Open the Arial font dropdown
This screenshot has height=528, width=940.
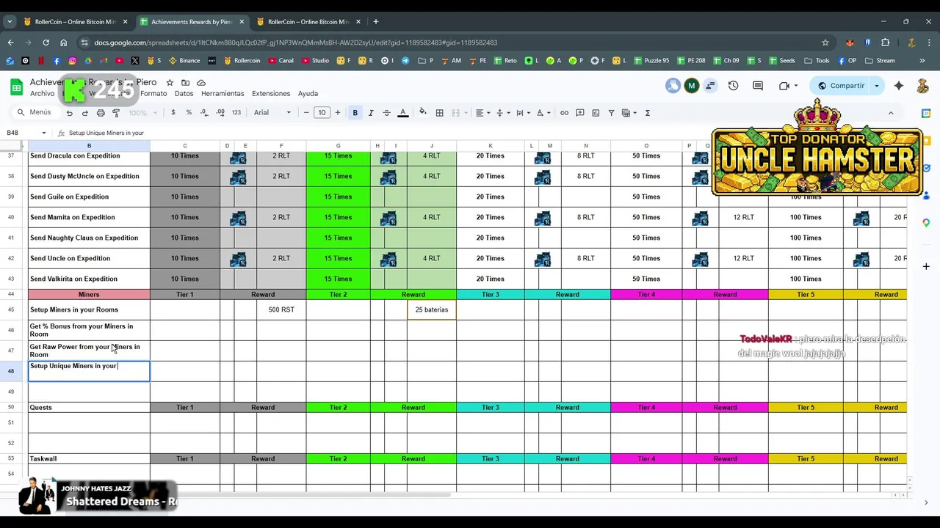coord(272,113)
